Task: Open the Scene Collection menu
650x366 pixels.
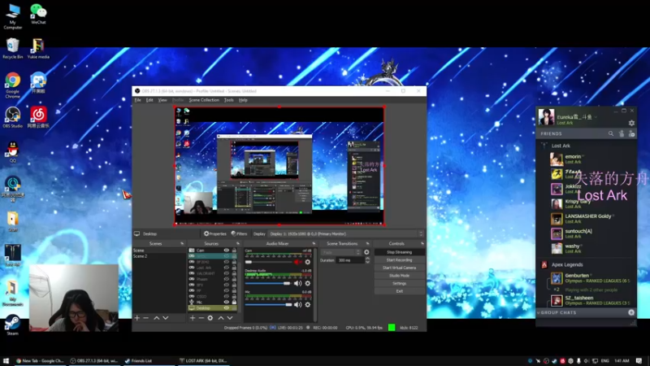Action: 204,100
